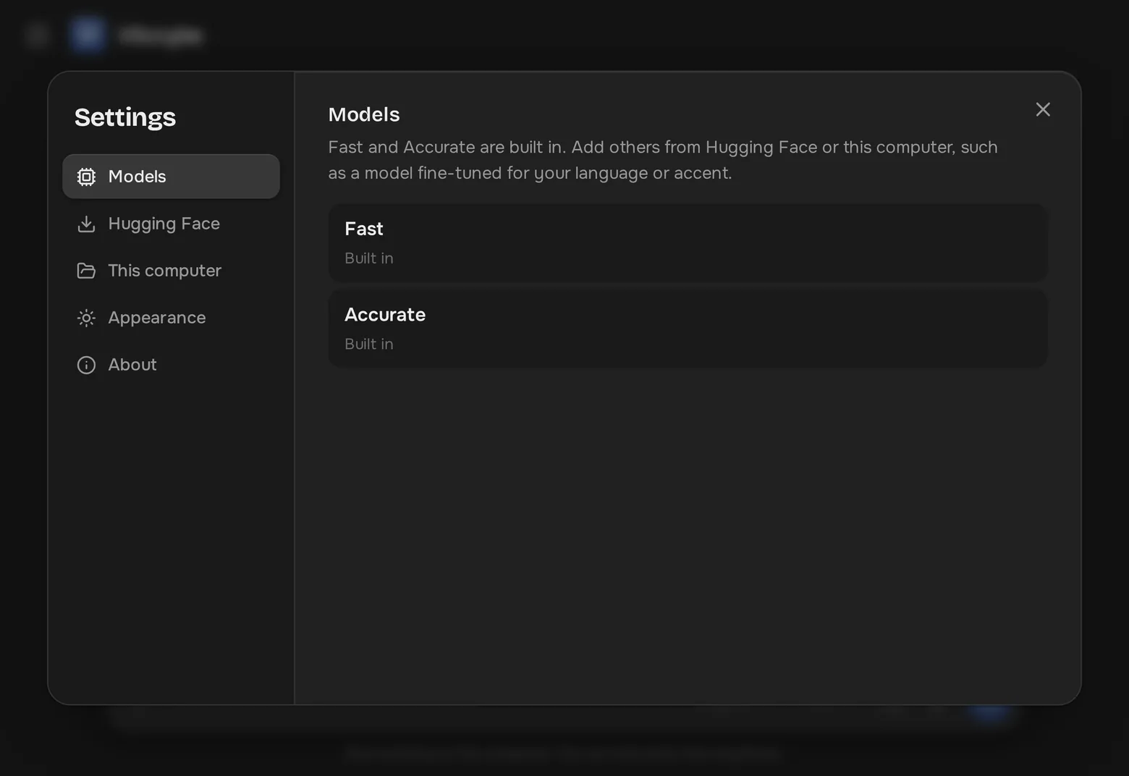Image resolution: width=1129 pixels, height=776 pixels.
Task: Open the Models settings tab
Action: 171,177
